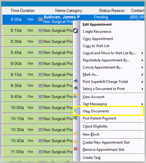The height and width of the screenshot is (163, 146).
Task: Click the Create Recurrence circular arrows icon
Action: 75,31
